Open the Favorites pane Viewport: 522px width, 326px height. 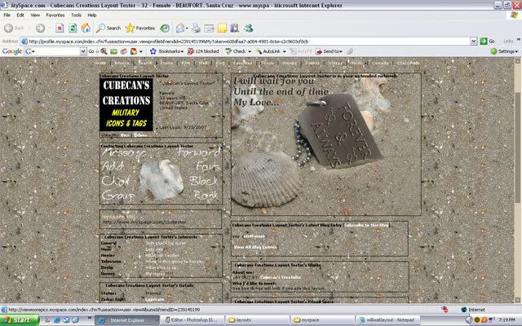pos(140,29)
